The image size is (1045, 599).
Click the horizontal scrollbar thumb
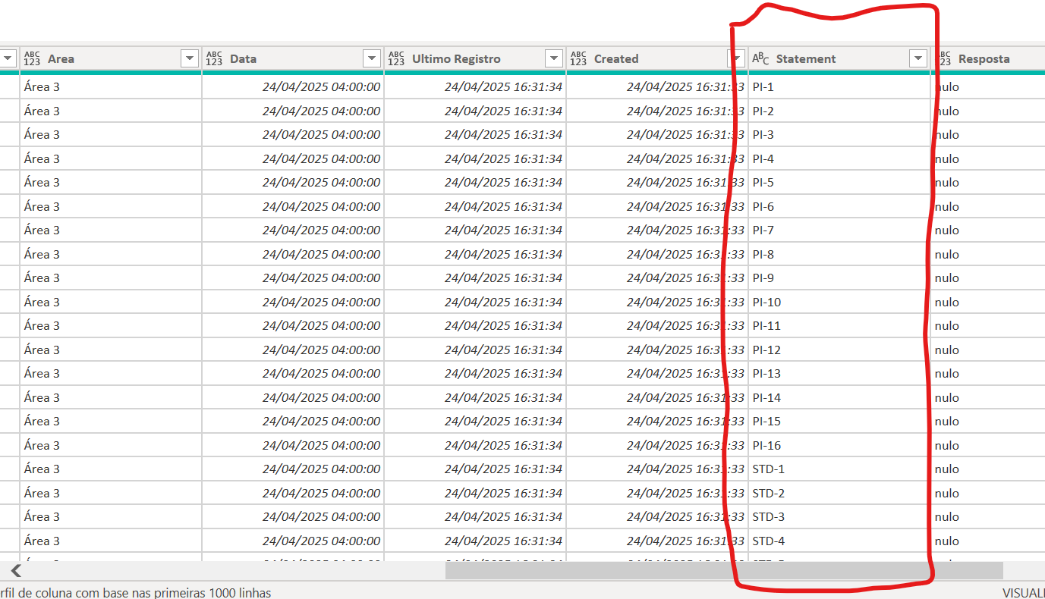[724, 571]
